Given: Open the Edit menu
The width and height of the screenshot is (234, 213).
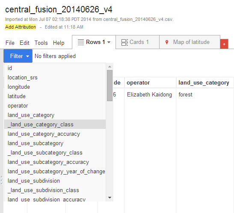Looking at the screenshot, I should [x=24, y=43].
